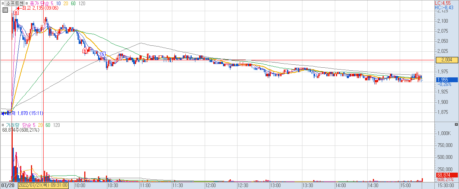This screenshot has width=459, height=189.
Task: Click the 거래량 volume indicator label
Action: [x=13, y=125]
